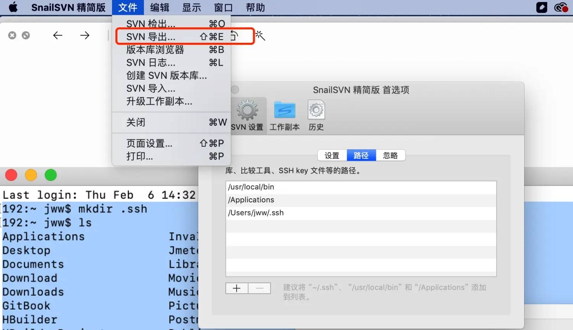Select the /usr/local/bin path row
This screenshot has height=330, width=573.
[361, 187]
